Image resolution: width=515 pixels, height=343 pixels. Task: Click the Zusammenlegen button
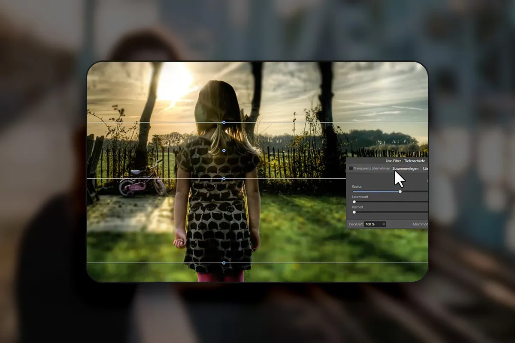point(405,168)
